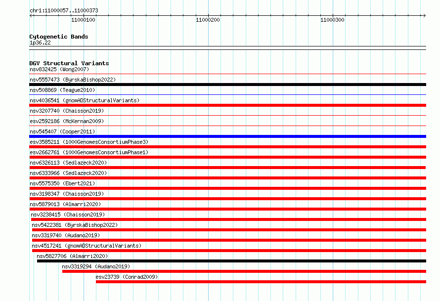The height and width of the screenshot is (301, 440).
Task: Open the nsv5879013 (Almarri2020) variant
Action: pos(65,204)
